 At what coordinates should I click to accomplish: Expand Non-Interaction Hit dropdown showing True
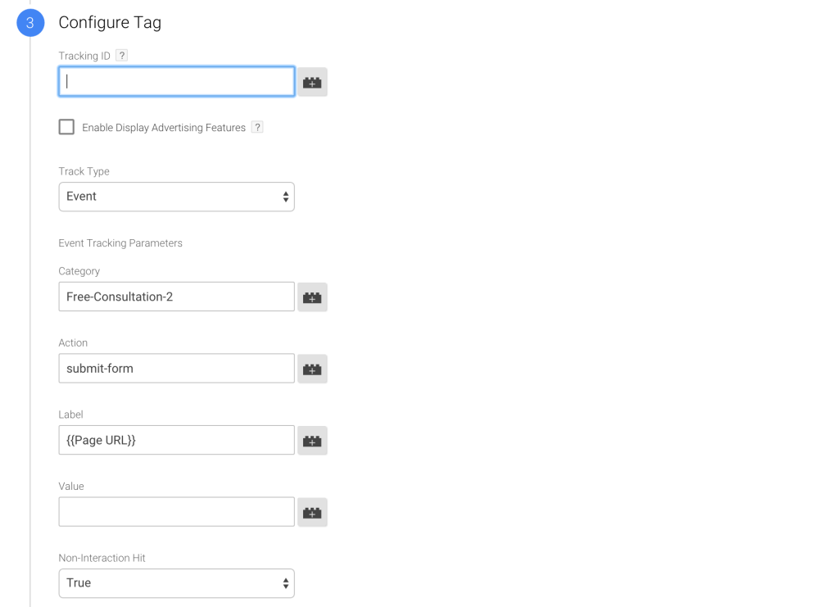click(177, 583)
